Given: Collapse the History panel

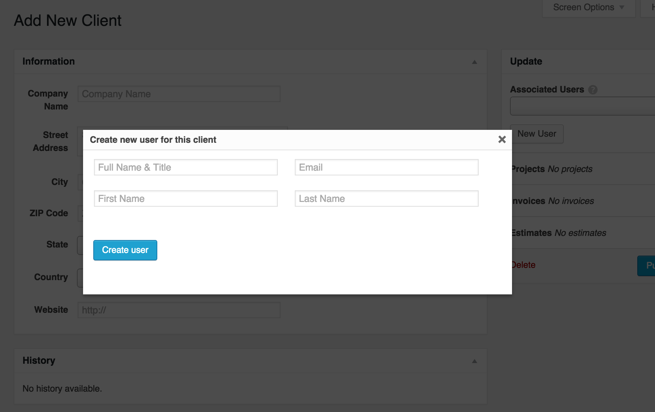Looking at the screenshot, I should [x=475, y=361].
